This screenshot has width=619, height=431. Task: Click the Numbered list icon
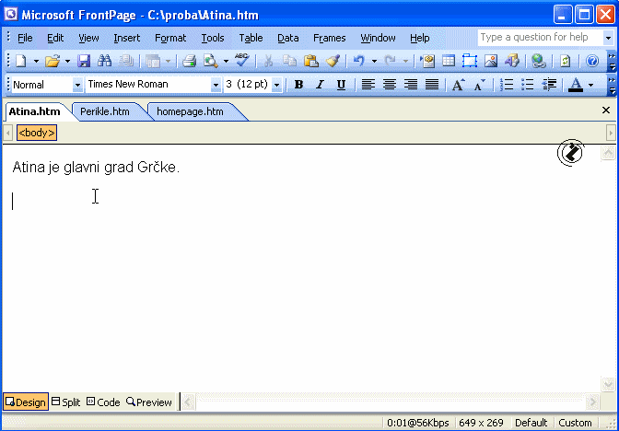507,85
